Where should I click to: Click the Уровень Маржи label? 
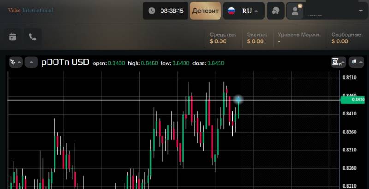click(x=299, y=34)
